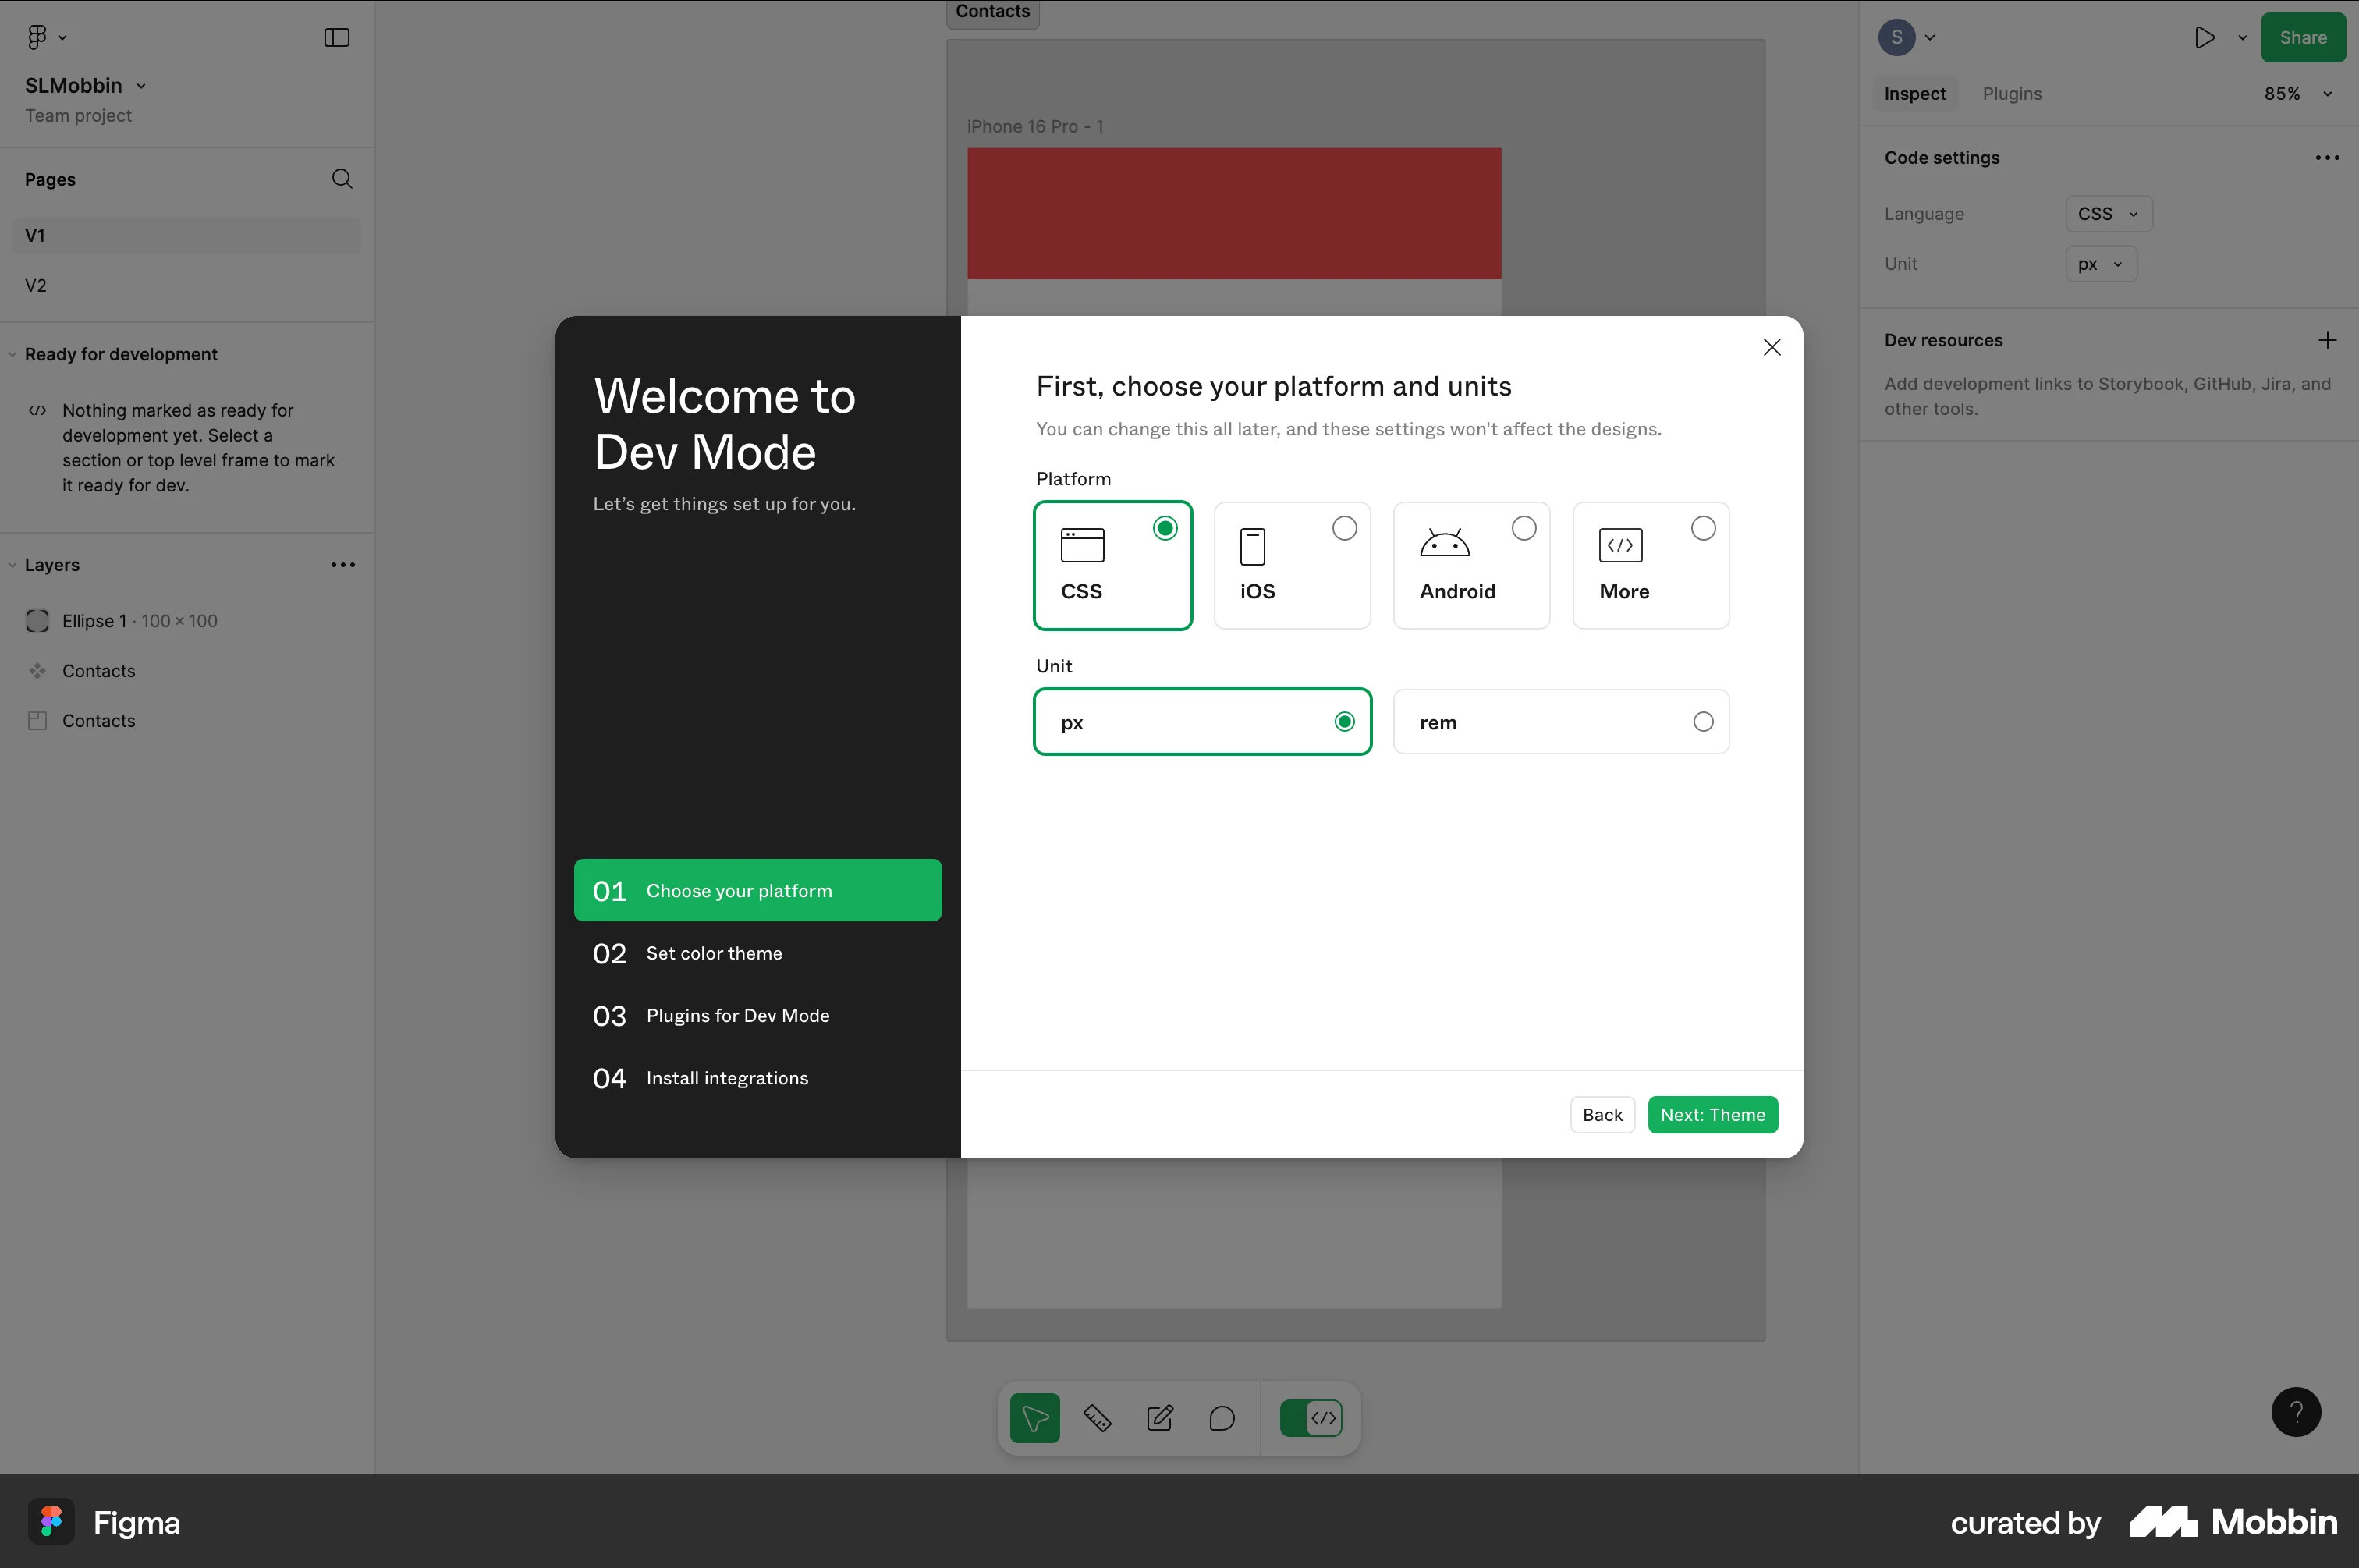
Task: Go to step 04 Install integrations
Action: (x=757, y=1078)
